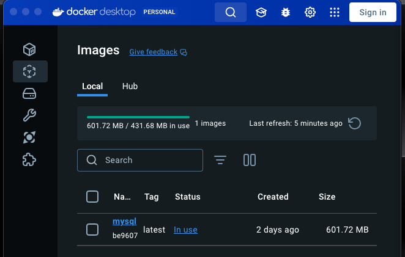Sort by the Tag column header
This screenshot has width=405, height=257.
(x=151, y=197)
